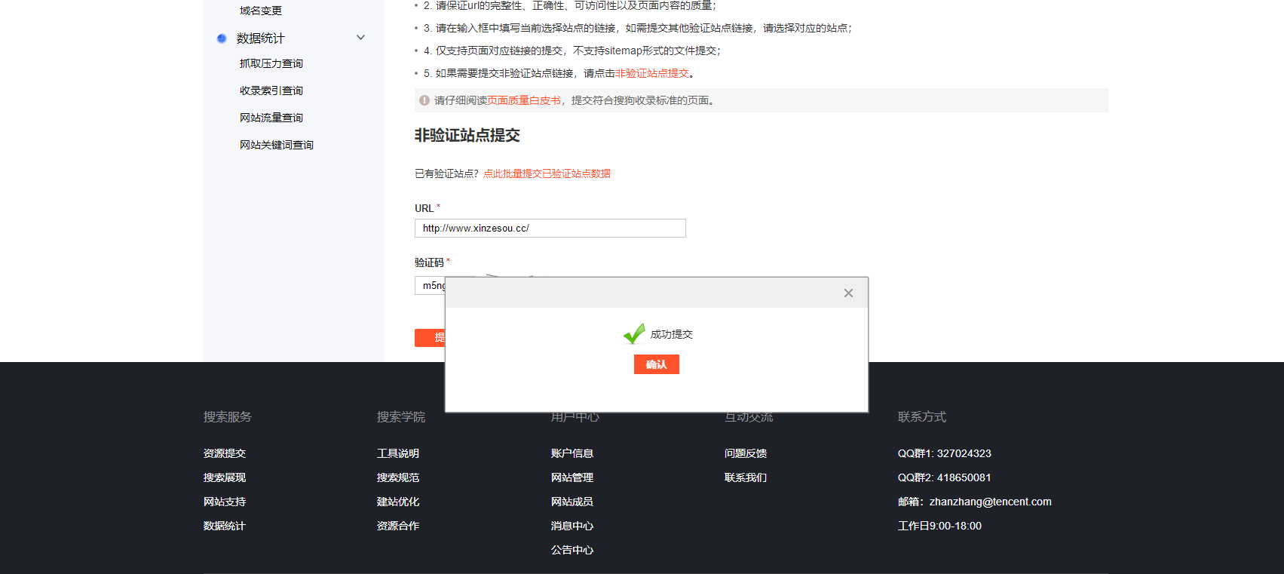This screenshot has width=1284, height=574.
Task: Click the 联系方式 footer heading
Action: 922,417
